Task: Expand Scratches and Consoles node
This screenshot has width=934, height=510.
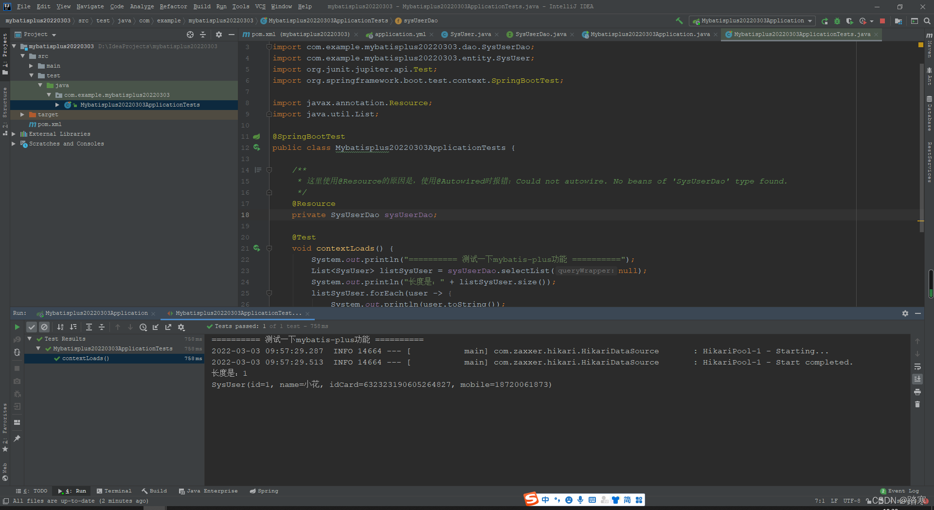Action: [x=14, y=144]
